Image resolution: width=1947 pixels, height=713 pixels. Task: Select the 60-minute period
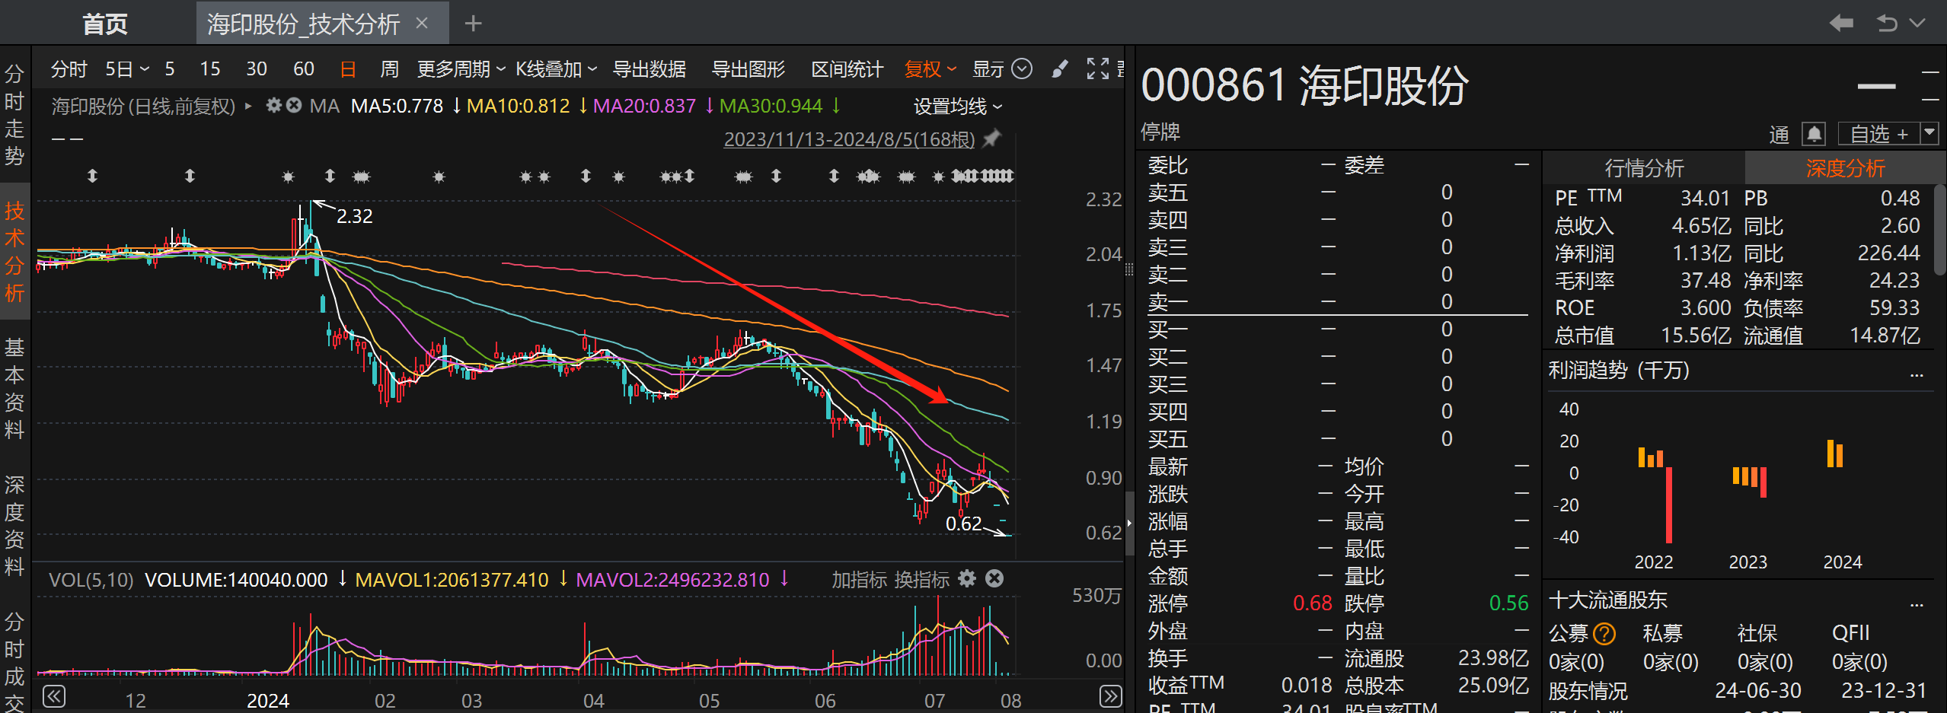(303, 69)
